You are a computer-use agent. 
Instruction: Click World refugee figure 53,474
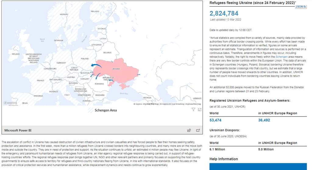tap(215, 120)
